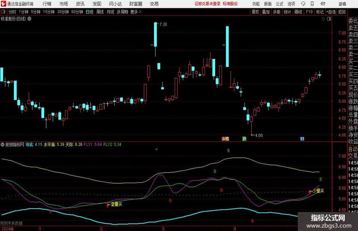The image size is (358, 231).
Task: Click the 叠加 toolbar button
Action: [x=266, y=12]
